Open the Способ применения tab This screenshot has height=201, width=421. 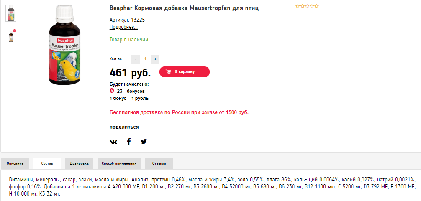(x=119, y=163)
